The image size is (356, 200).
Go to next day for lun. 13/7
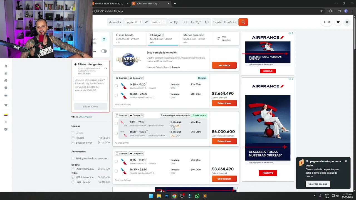[187, 22]
